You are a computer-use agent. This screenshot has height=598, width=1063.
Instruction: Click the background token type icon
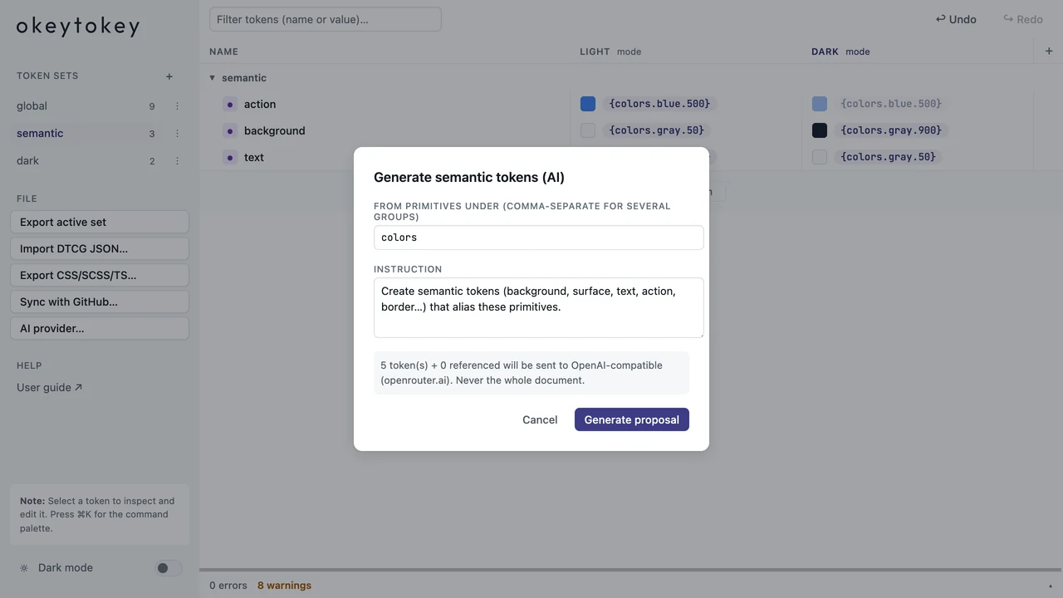pos(230,130)
